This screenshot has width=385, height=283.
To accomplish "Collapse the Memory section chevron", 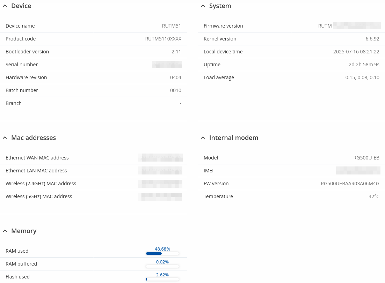I will tap(5, 231).
